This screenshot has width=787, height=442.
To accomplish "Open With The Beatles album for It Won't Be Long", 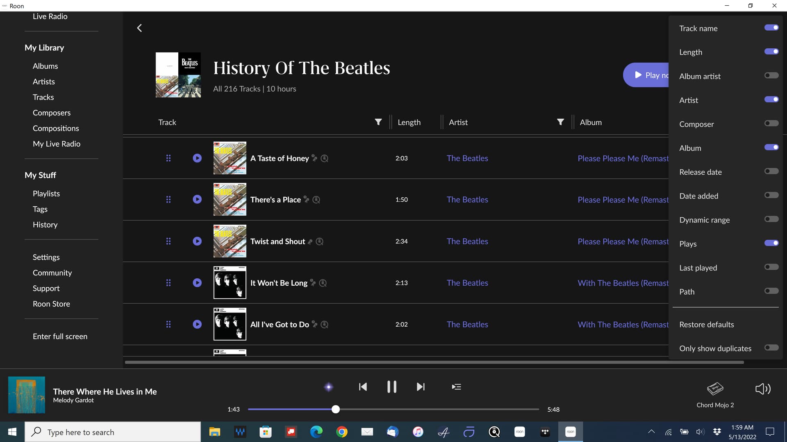I will click(623, 283).
